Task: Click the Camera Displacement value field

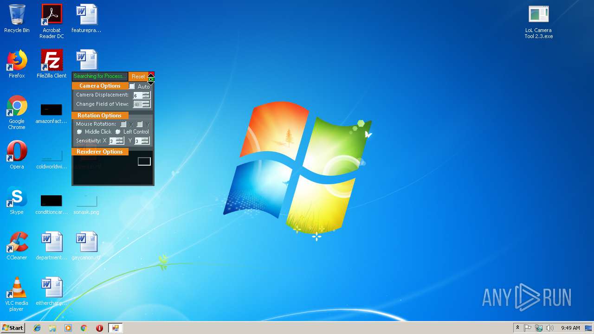Action: (x=138, y=95)
